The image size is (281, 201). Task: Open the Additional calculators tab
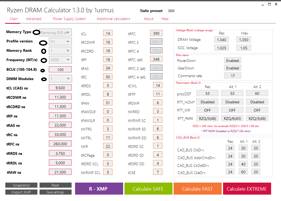coord(113,19)
